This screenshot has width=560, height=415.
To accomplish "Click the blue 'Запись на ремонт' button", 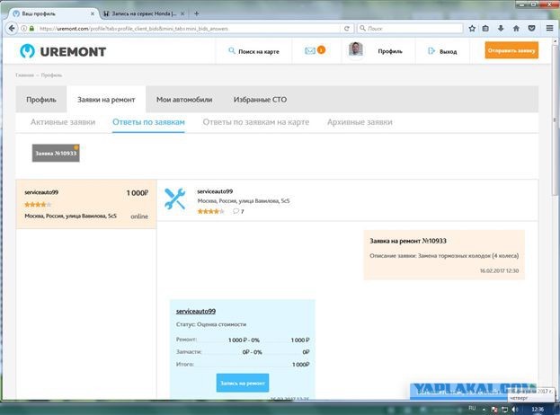I will (243, 383).
